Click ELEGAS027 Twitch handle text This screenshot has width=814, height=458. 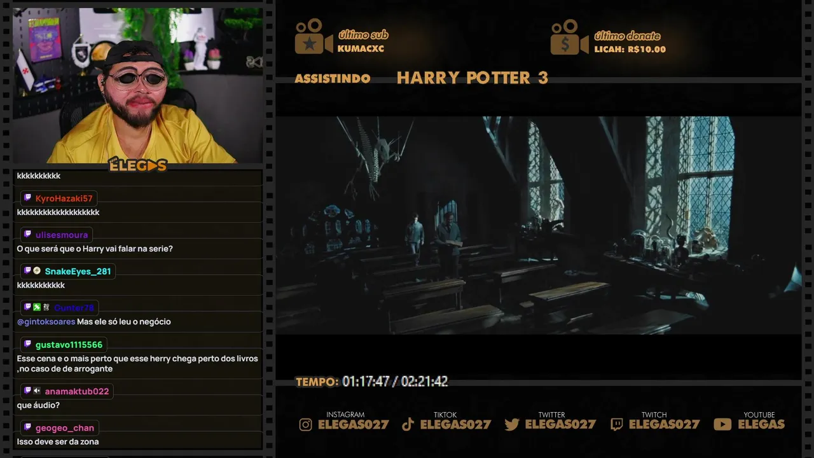point(664,424)
